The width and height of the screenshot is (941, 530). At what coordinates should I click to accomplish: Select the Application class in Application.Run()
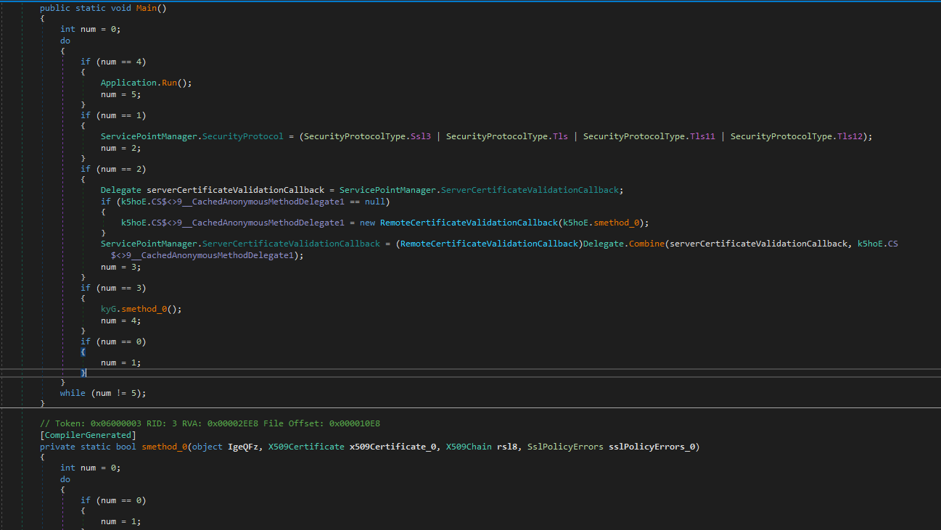pos(128,83)
